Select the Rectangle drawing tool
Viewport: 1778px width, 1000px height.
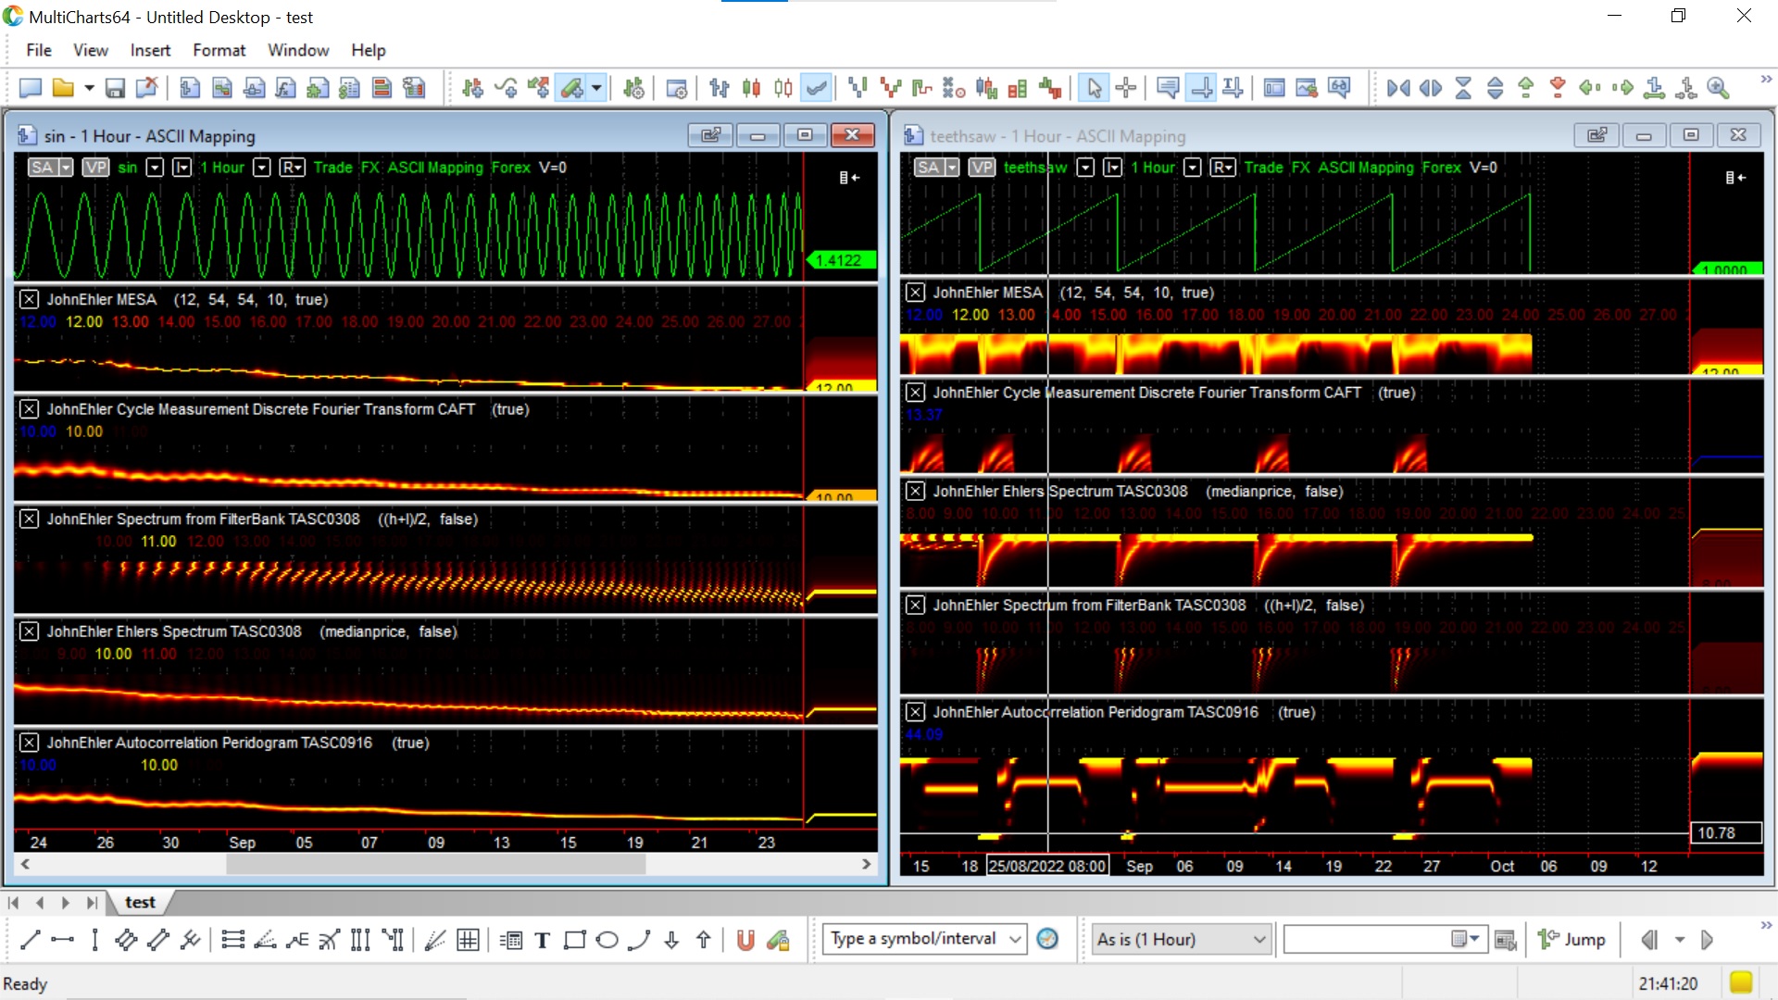click(x=575, y=941)
